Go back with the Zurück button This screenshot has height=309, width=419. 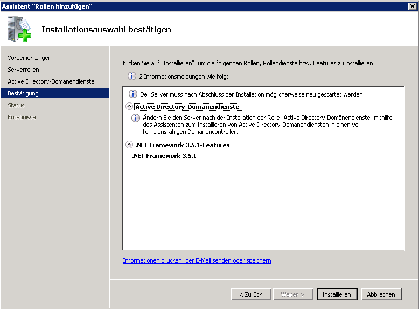coord(251,294)
